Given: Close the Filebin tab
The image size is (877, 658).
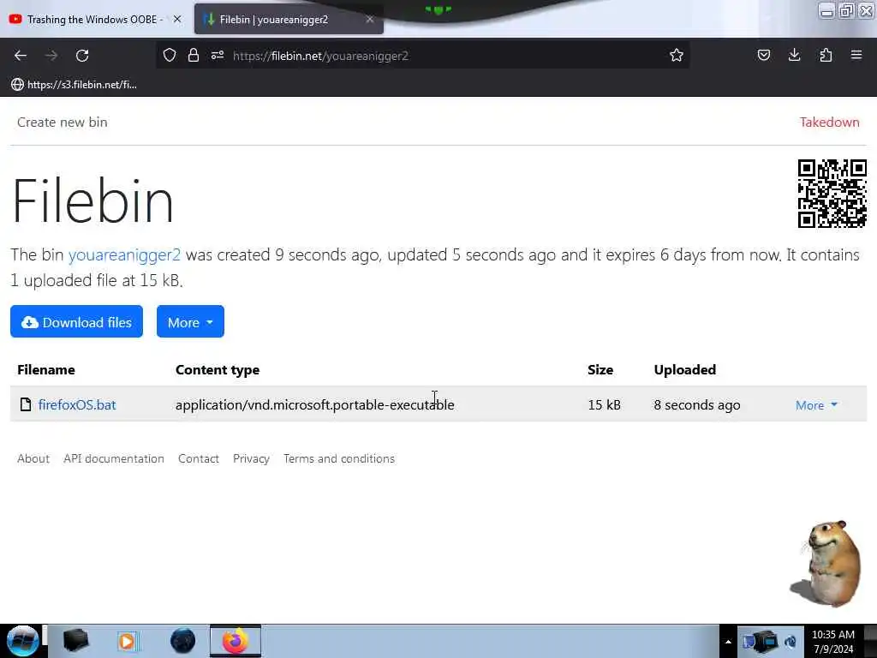Looking at the screenshot, I should click(370, 19).
